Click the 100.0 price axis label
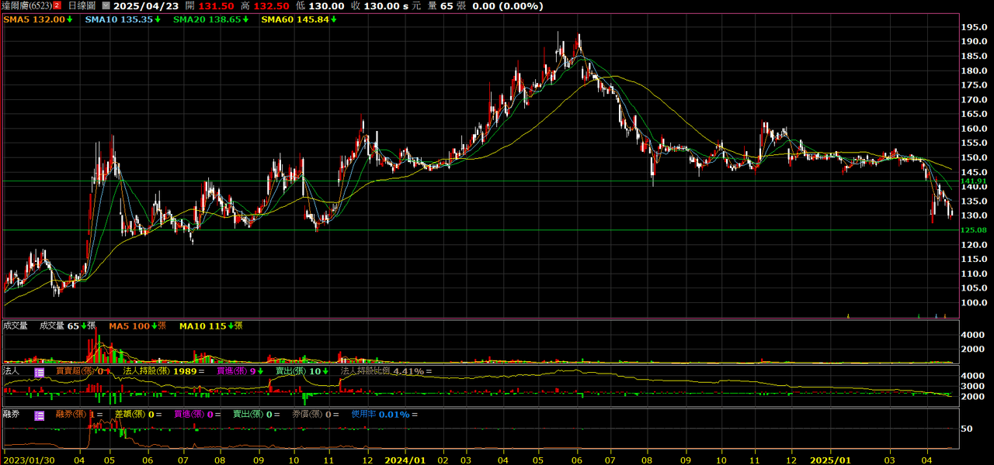This screenshot has width=994, height=465. [x=973, y=303]
